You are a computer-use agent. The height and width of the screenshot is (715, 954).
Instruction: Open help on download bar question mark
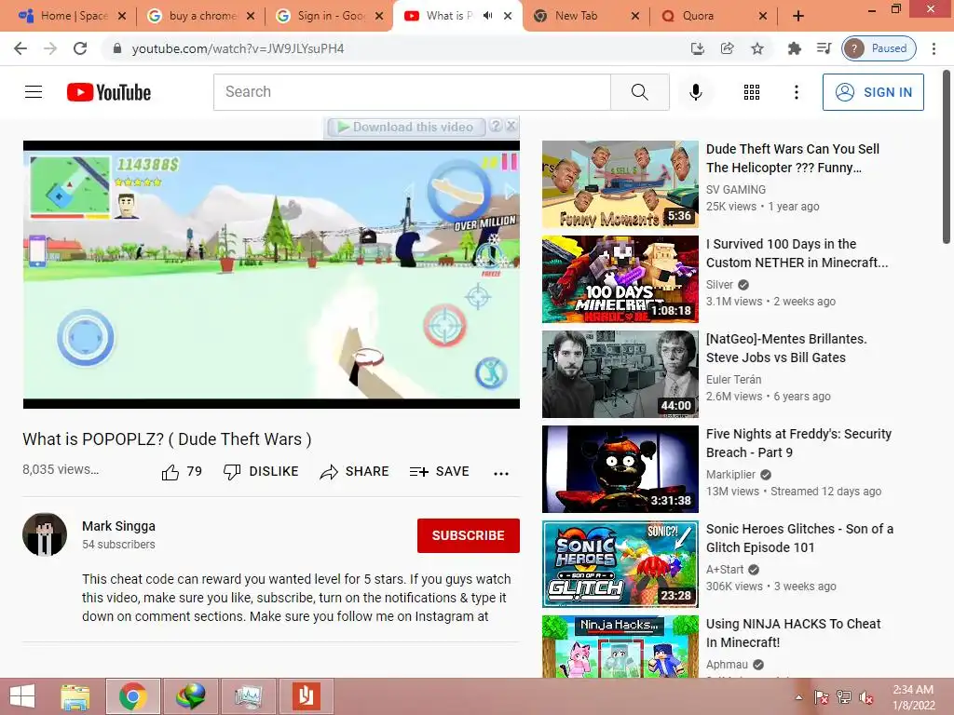click(496, 126)
